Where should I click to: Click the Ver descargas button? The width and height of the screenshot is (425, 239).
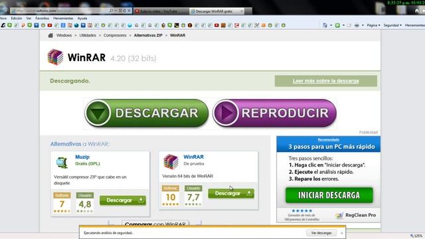(x=321, y=233)
